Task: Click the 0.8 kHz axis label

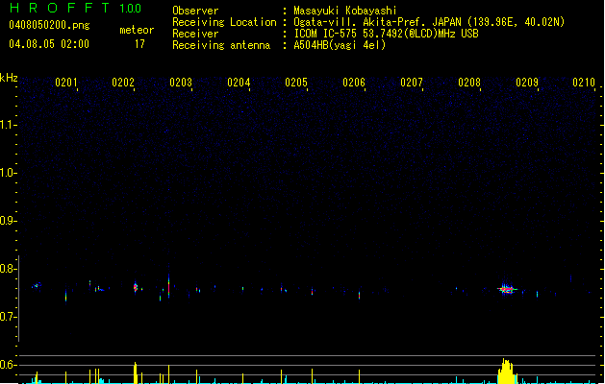Action: point(8,269)
